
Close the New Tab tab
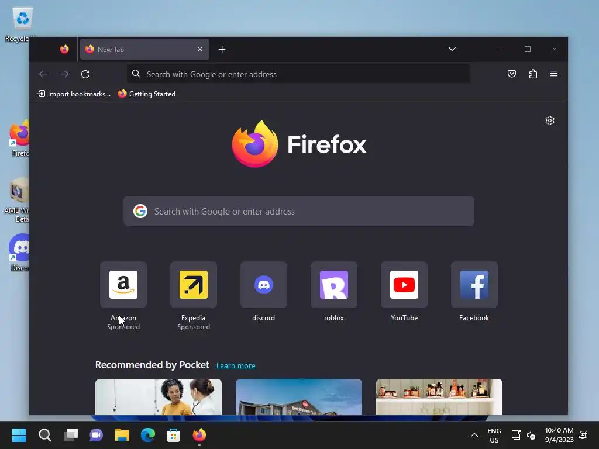click(200, 49)
